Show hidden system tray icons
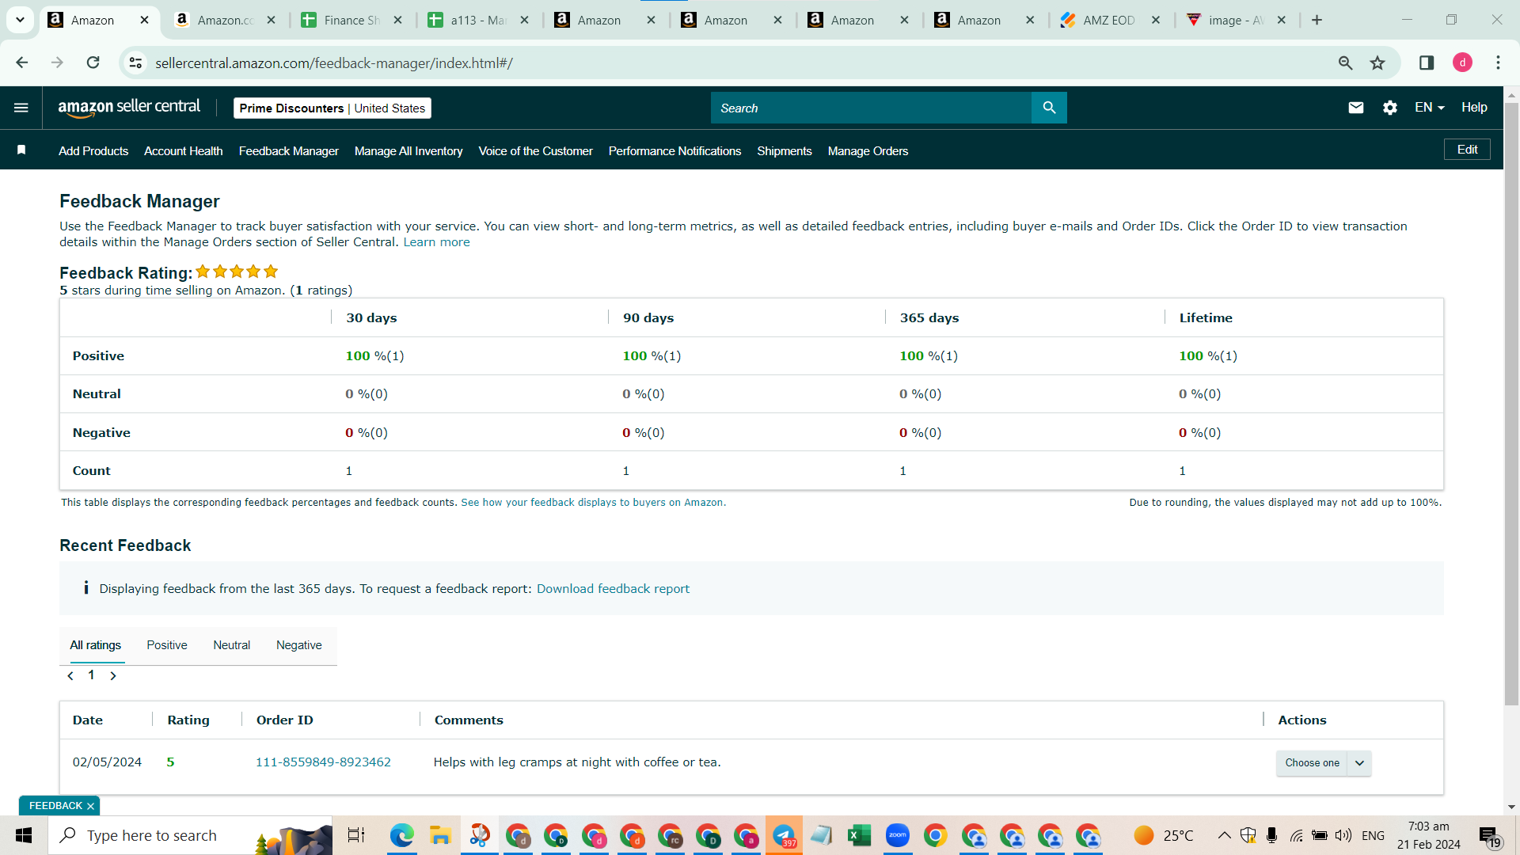The image size is (1520, 855). pyautogui.click(x=1224, y=835)
